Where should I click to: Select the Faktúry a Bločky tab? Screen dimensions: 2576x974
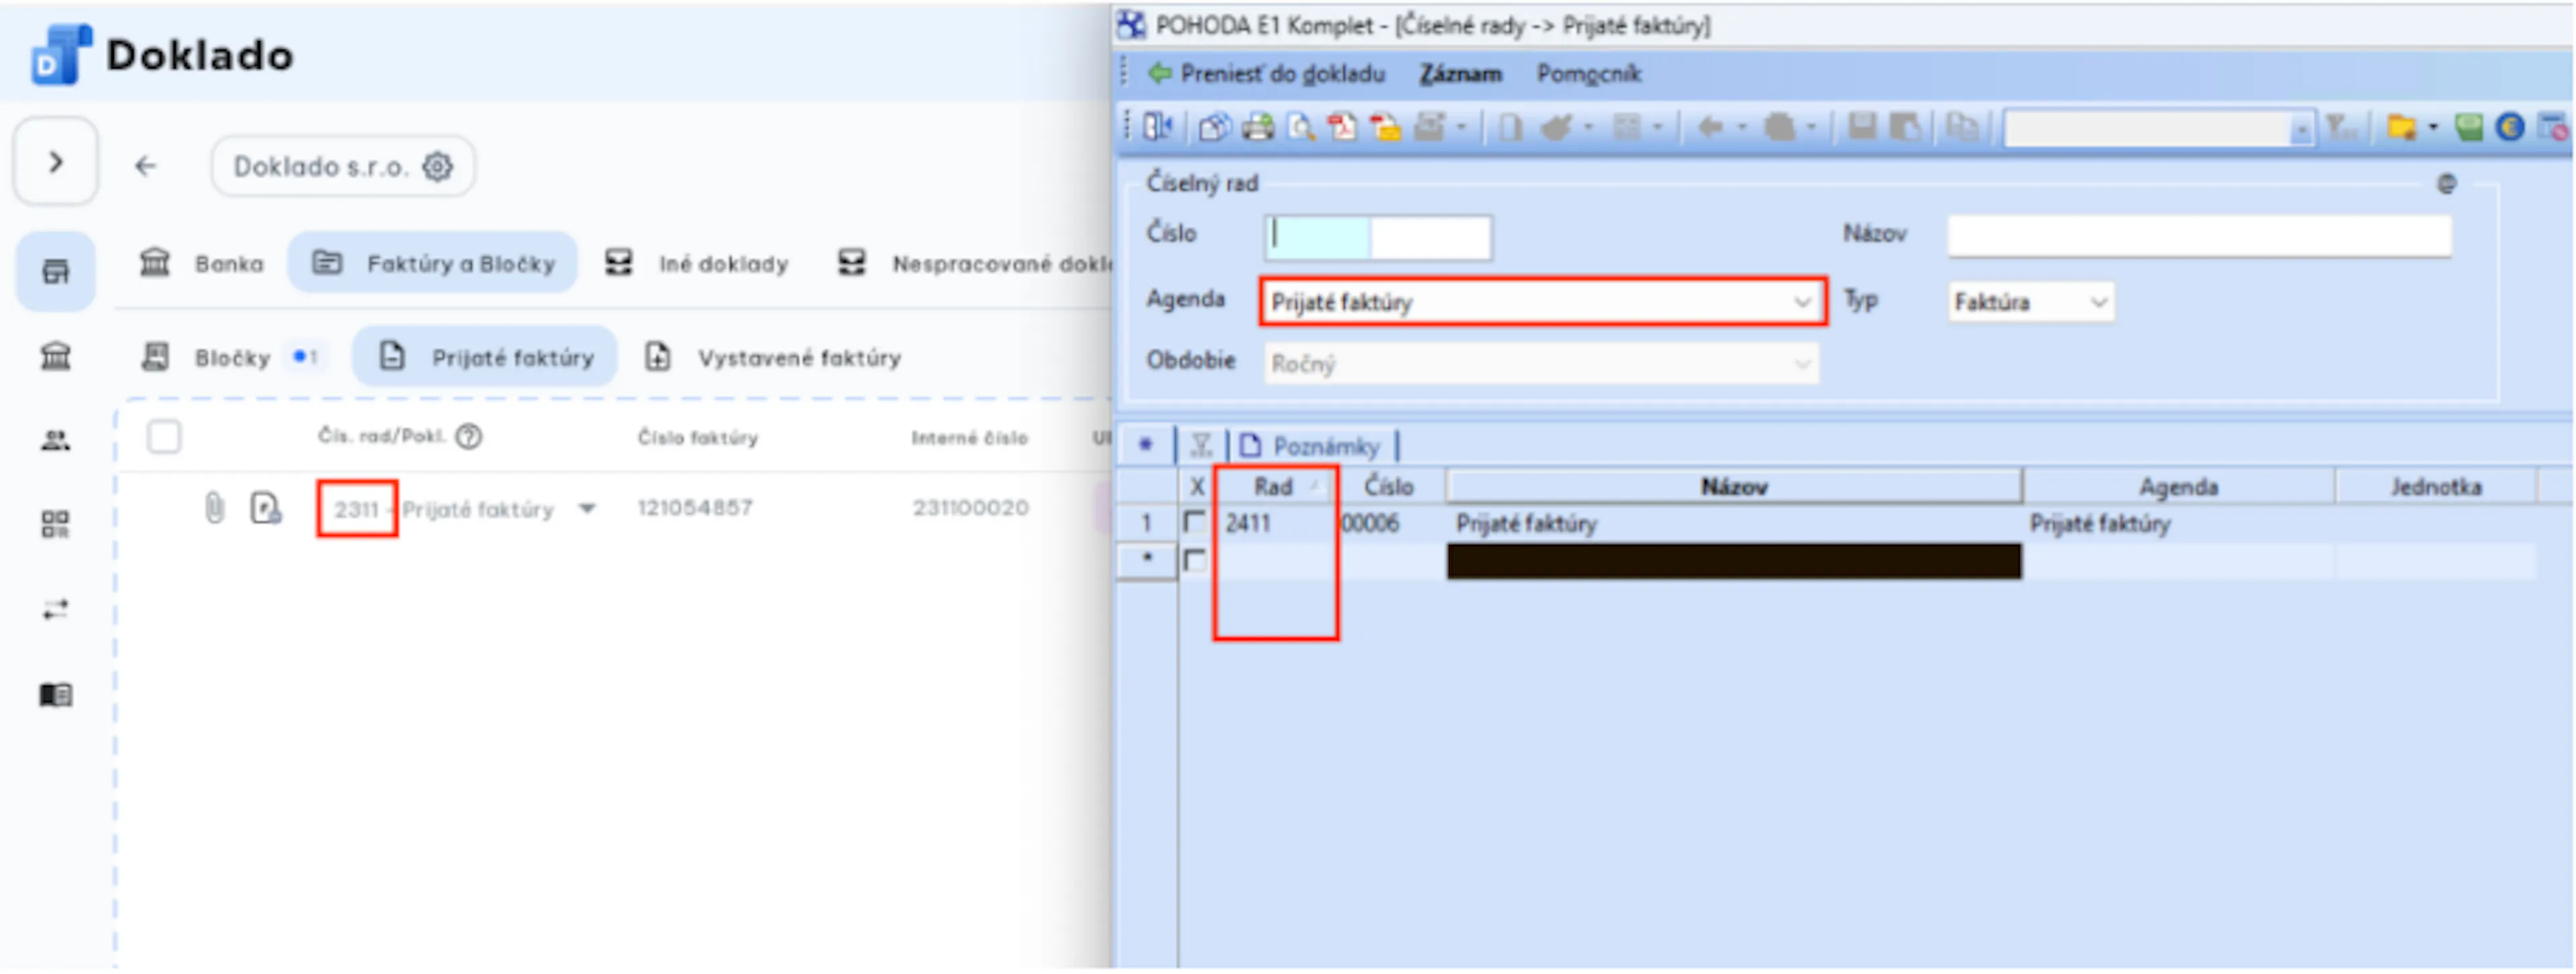433,263
